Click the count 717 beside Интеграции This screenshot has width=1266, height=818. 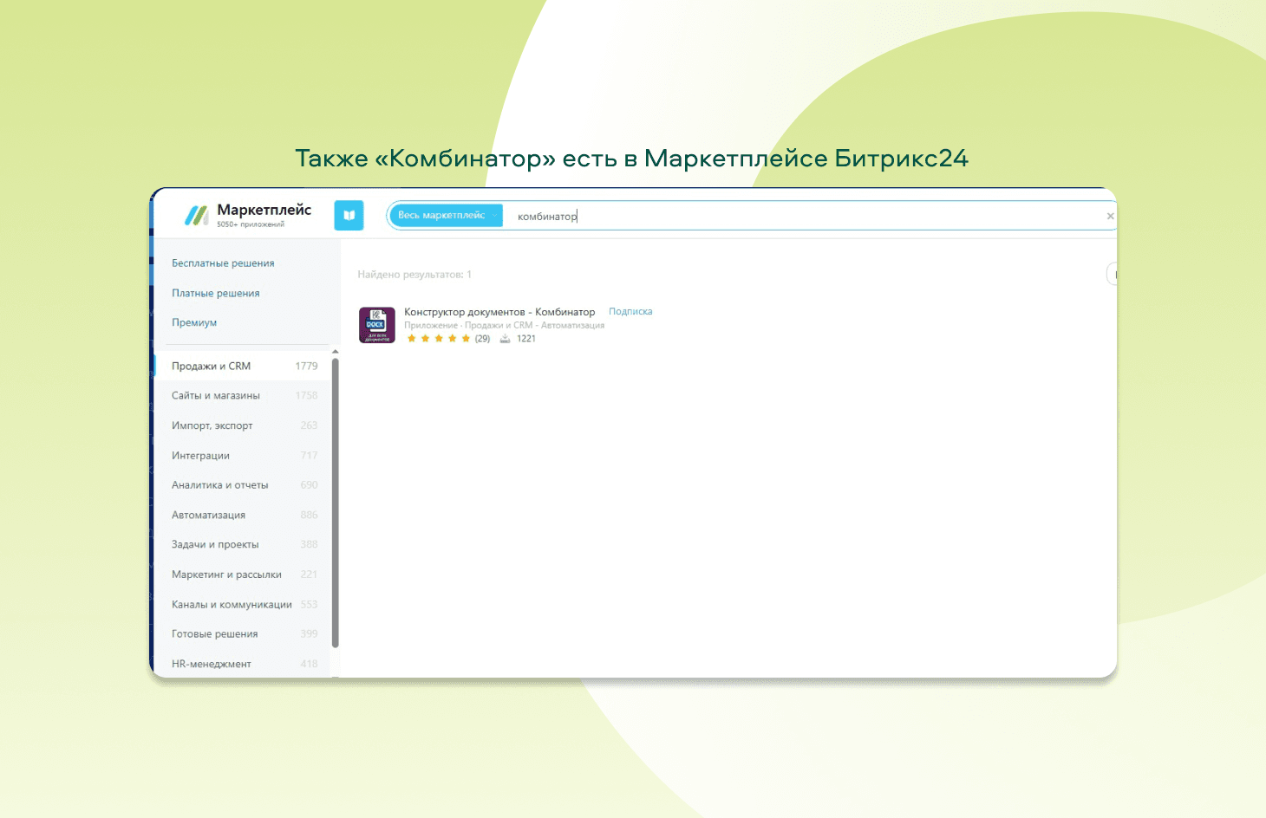click(x=309, y=456)
